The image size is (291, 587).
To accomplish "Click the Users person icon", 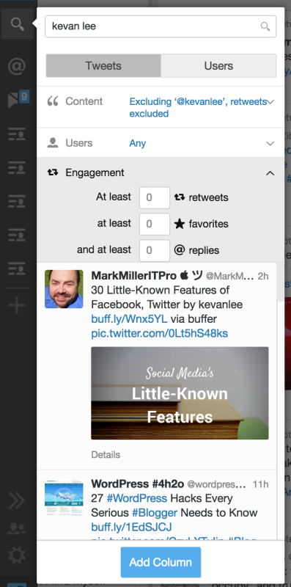I will coord(53,142).
